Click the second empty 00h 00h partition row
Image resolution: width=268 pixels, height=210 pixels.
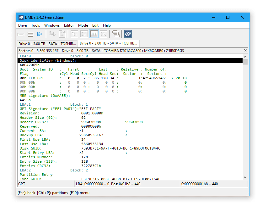point(103,87)
